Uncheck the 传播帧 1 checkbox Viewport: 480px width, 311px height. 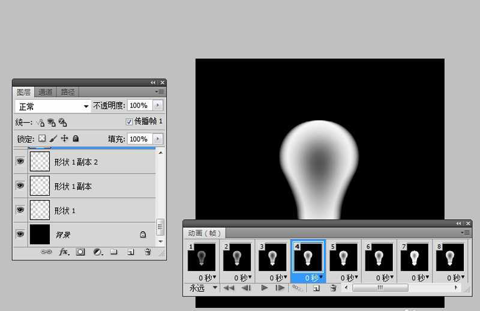click(x=129, y=122)
